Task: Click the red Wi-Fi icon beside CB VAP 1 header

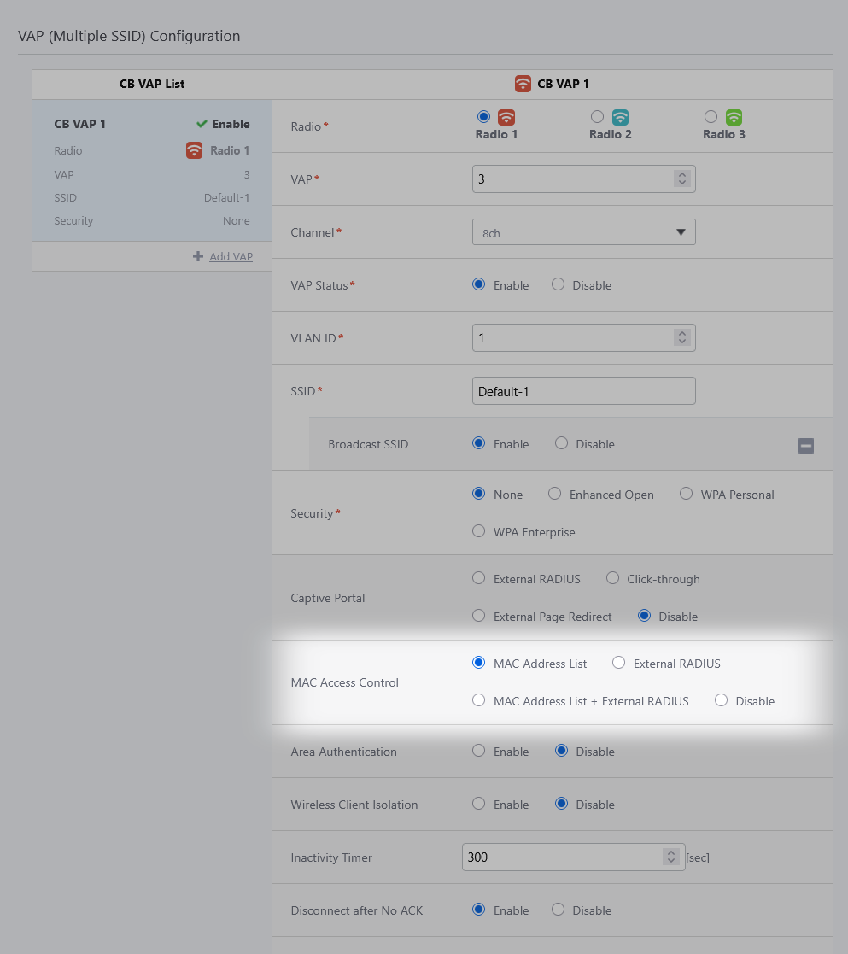Action: pos(523,84)
